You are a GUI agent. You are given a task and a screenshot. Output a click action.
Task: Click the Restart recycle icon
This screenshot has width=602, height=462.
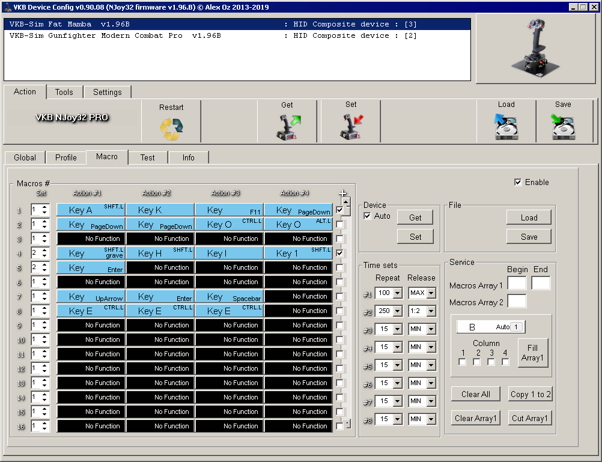[171, 127]
